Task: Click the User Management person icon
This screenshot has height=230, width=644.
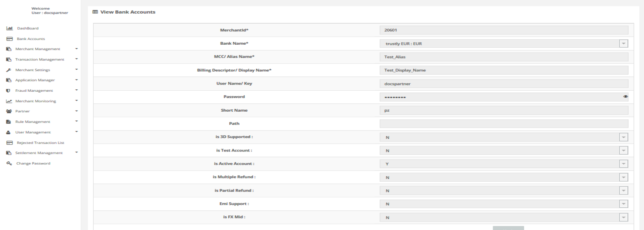Action: point(8,132)
